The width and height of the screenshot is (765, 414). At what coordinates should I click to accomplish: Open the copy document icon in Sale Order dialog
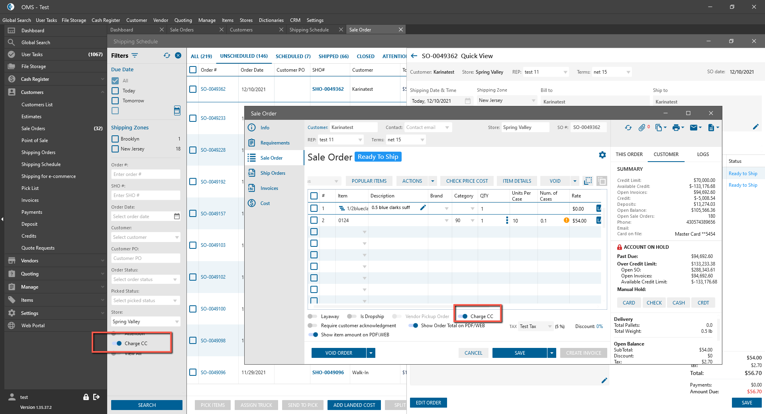659,128
